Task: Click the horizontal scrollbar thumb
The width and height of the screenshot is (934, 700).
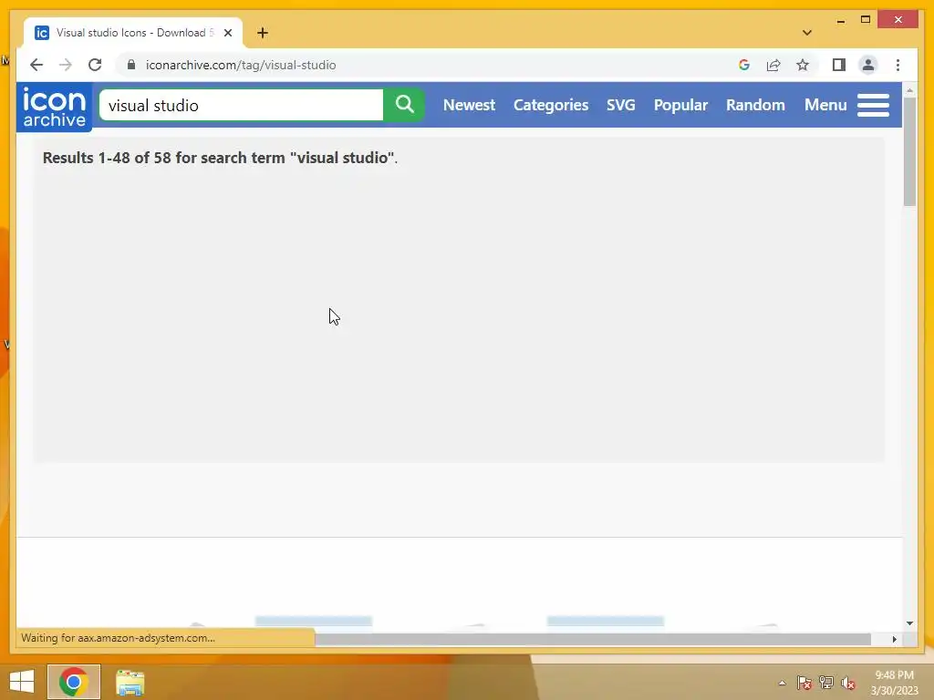Action: 593,639
